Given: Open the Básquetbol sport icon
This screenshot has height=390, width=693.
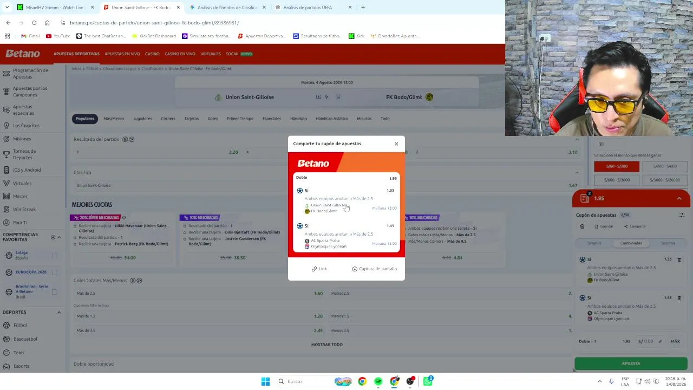Looking at the screenshot, I should click(6, 339).
